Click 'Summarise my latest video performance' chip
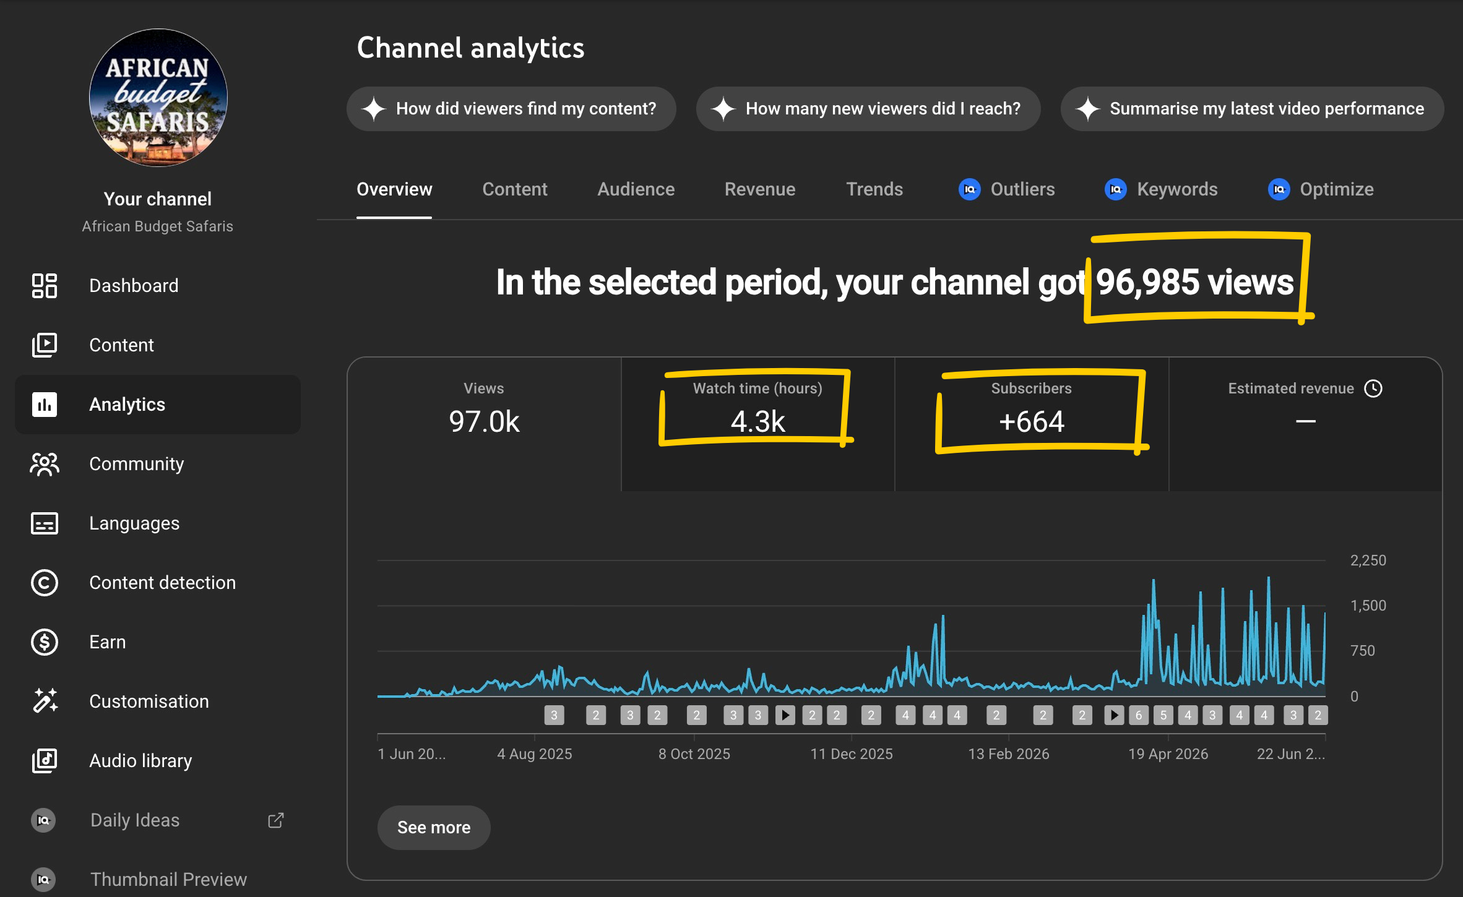Screen dimensions: 1463x897 coord(1252,109)
